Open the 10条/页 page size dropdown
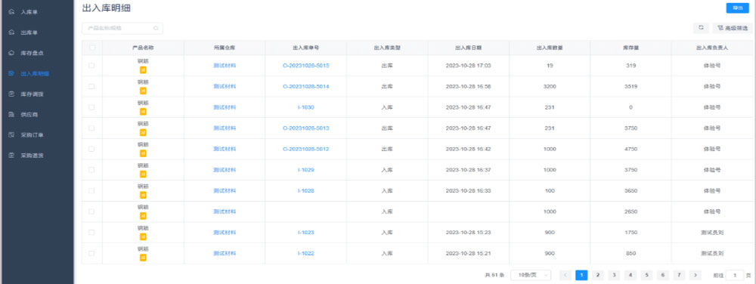 click(x=531, y=276)
